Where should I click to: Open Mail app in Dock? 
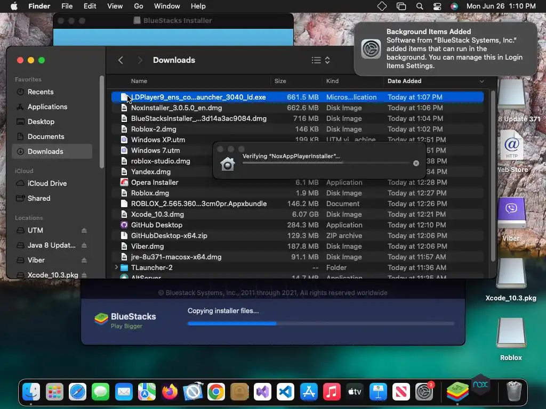click(124, 392)
